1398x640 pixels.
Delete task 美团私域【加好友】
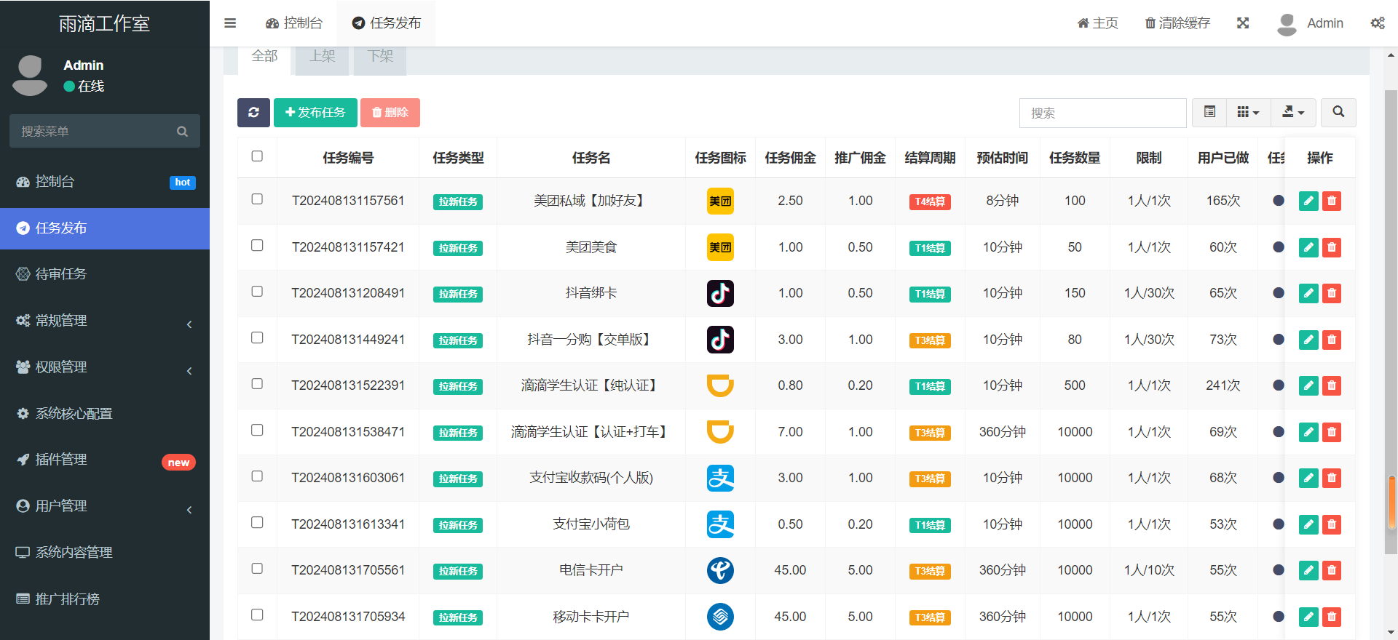pyautogui.click(x=1332, y=201)
